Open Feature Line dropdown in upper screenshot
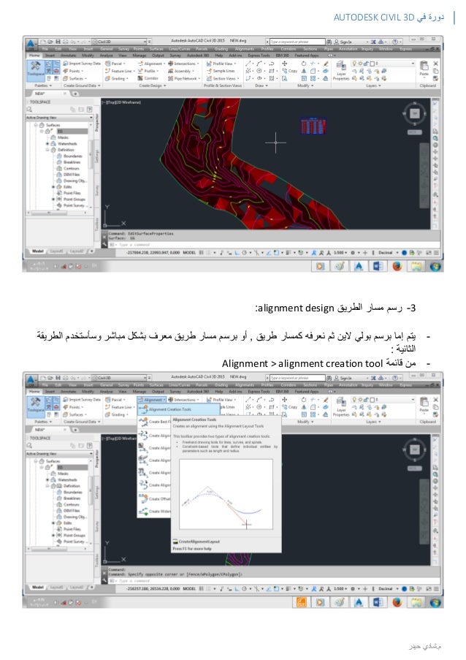Image resolution: width=466 pixels, height=660 pixels. (x=120, y=71)
